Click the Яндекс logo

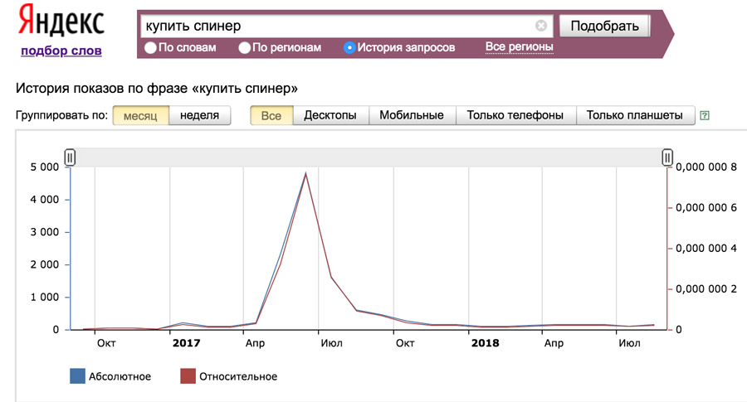click(61, 22)
